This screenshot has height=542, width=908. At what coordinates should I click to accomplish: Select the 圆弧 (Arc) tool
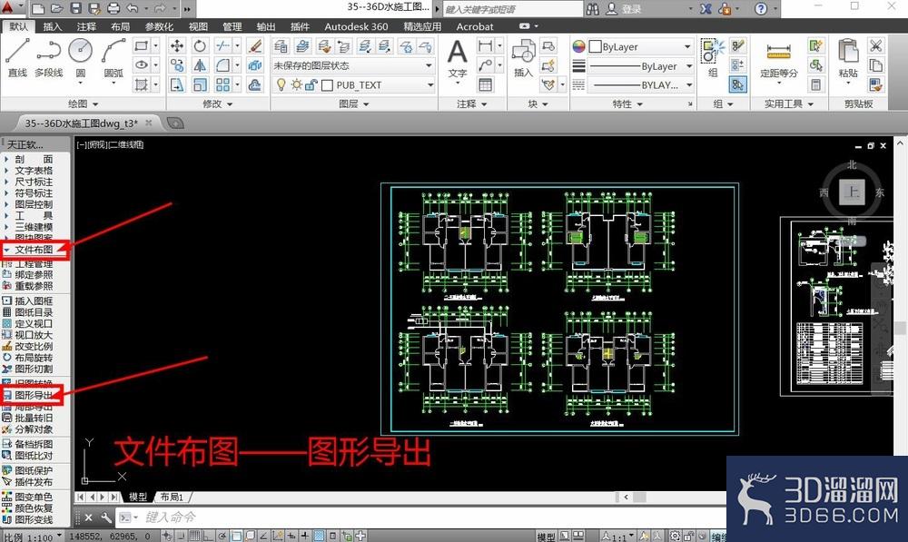(113, 57)
